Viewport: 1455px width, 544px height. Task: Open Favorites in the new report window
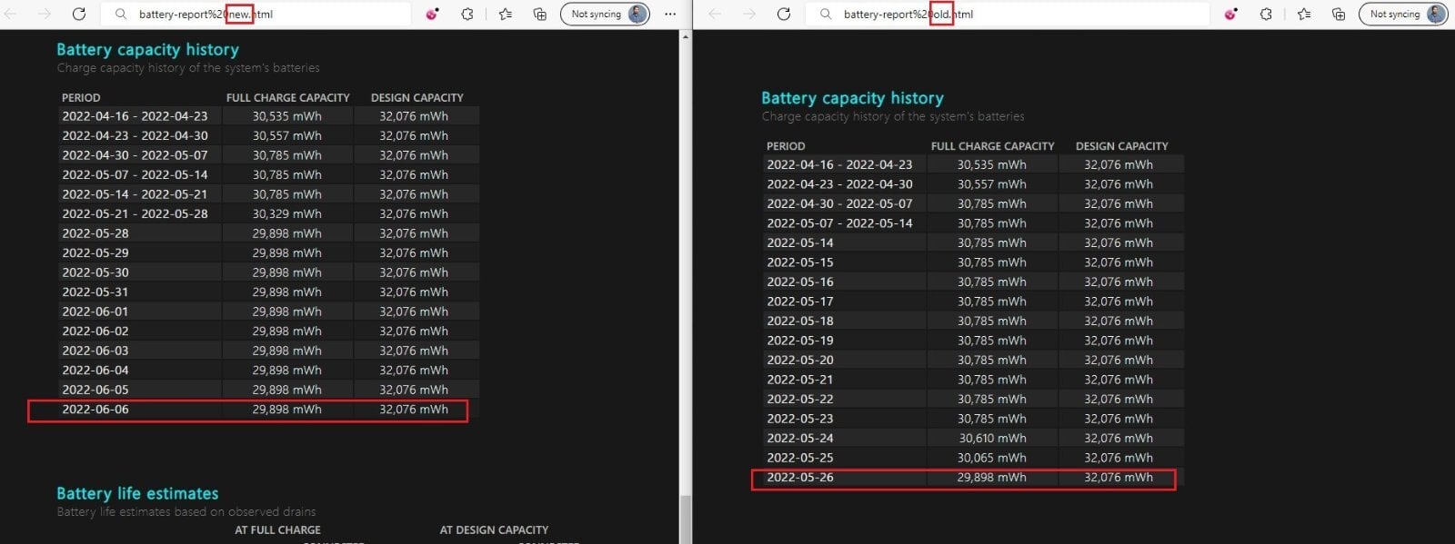[506, 14]
